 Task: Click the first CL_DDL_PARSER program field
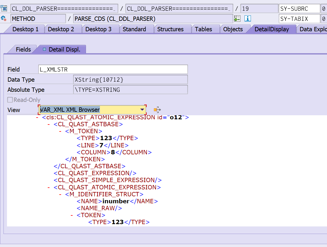coord(64,8)
